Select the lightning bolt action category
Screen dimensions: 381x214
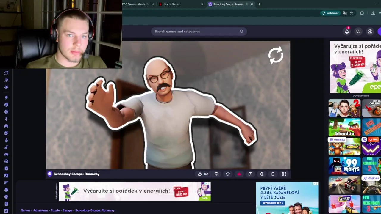pos(6,97)
